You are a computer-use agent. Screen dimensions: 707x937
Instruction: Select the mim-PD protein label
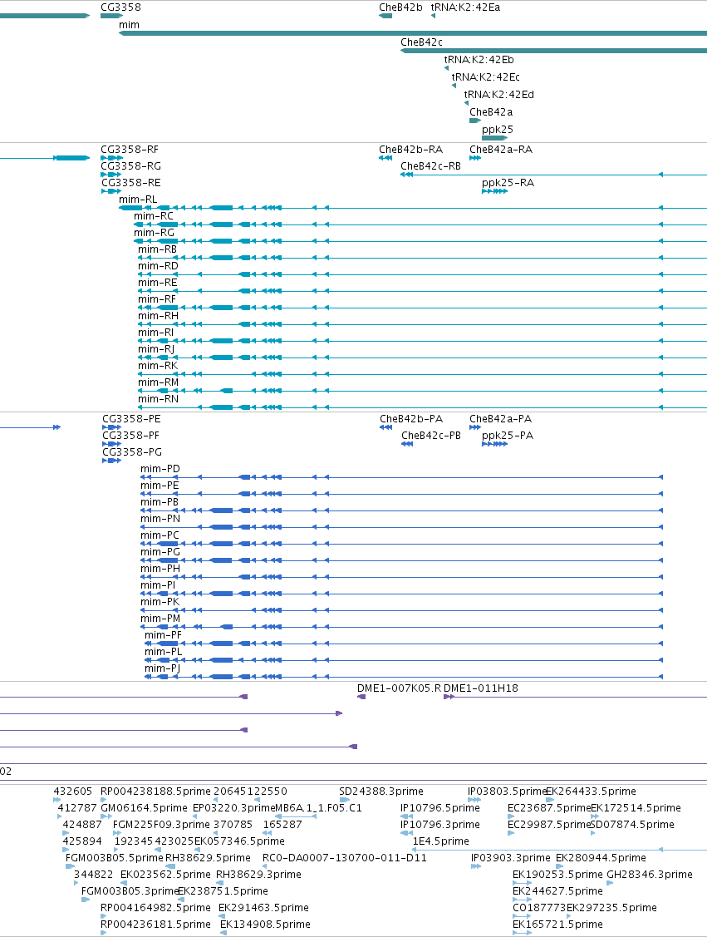coord(160,469)
